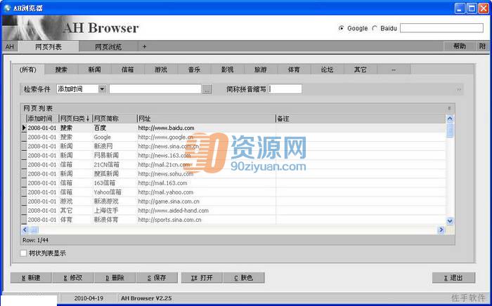Open the 添加时间 search condition dropdown
The height and width of the screenshot is (306, 492).
pos(103,89)
